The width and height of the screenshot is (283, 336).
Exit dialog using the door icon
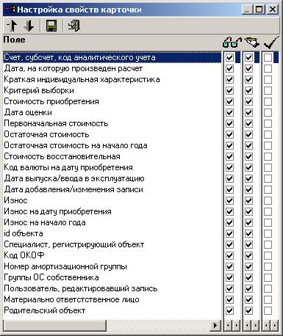pos(74,26)
